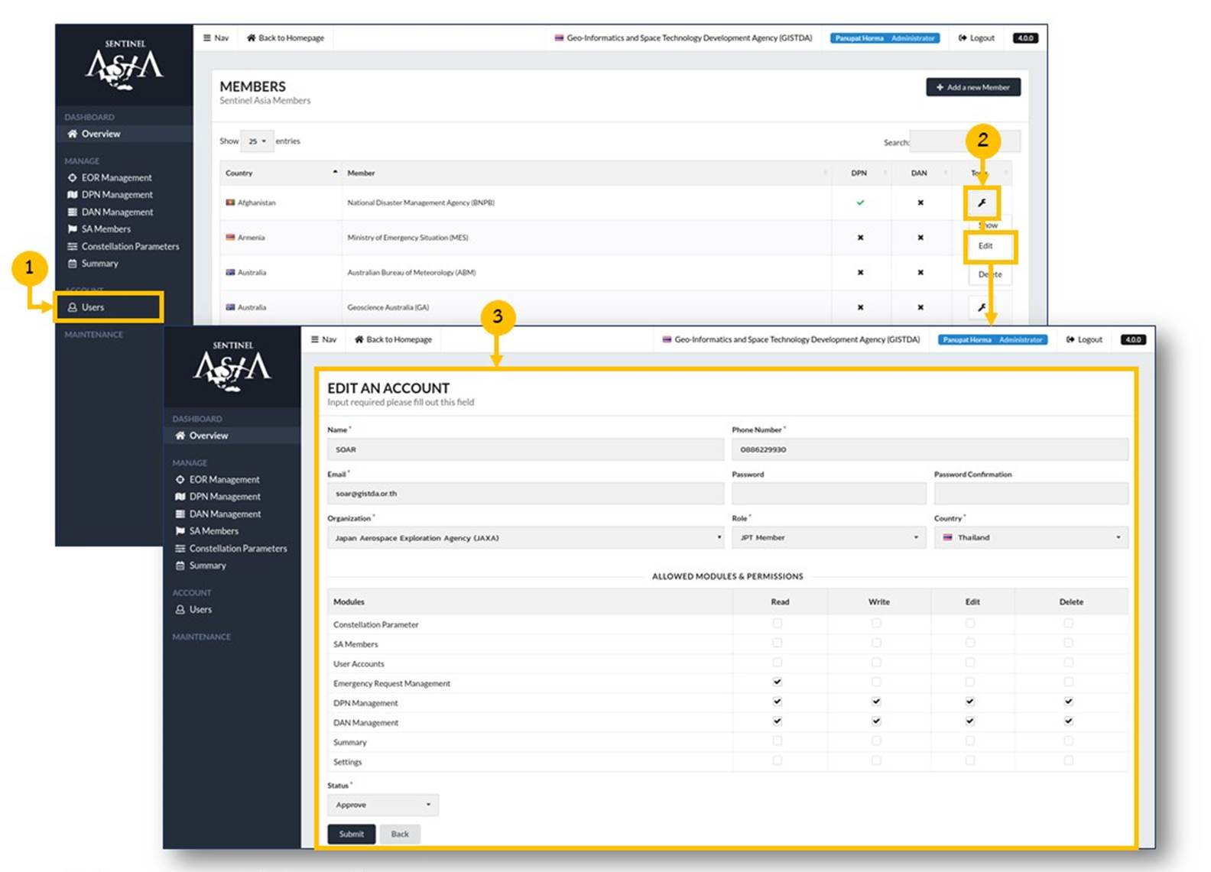Click Logout in the Edit page header

point(1084,339)
